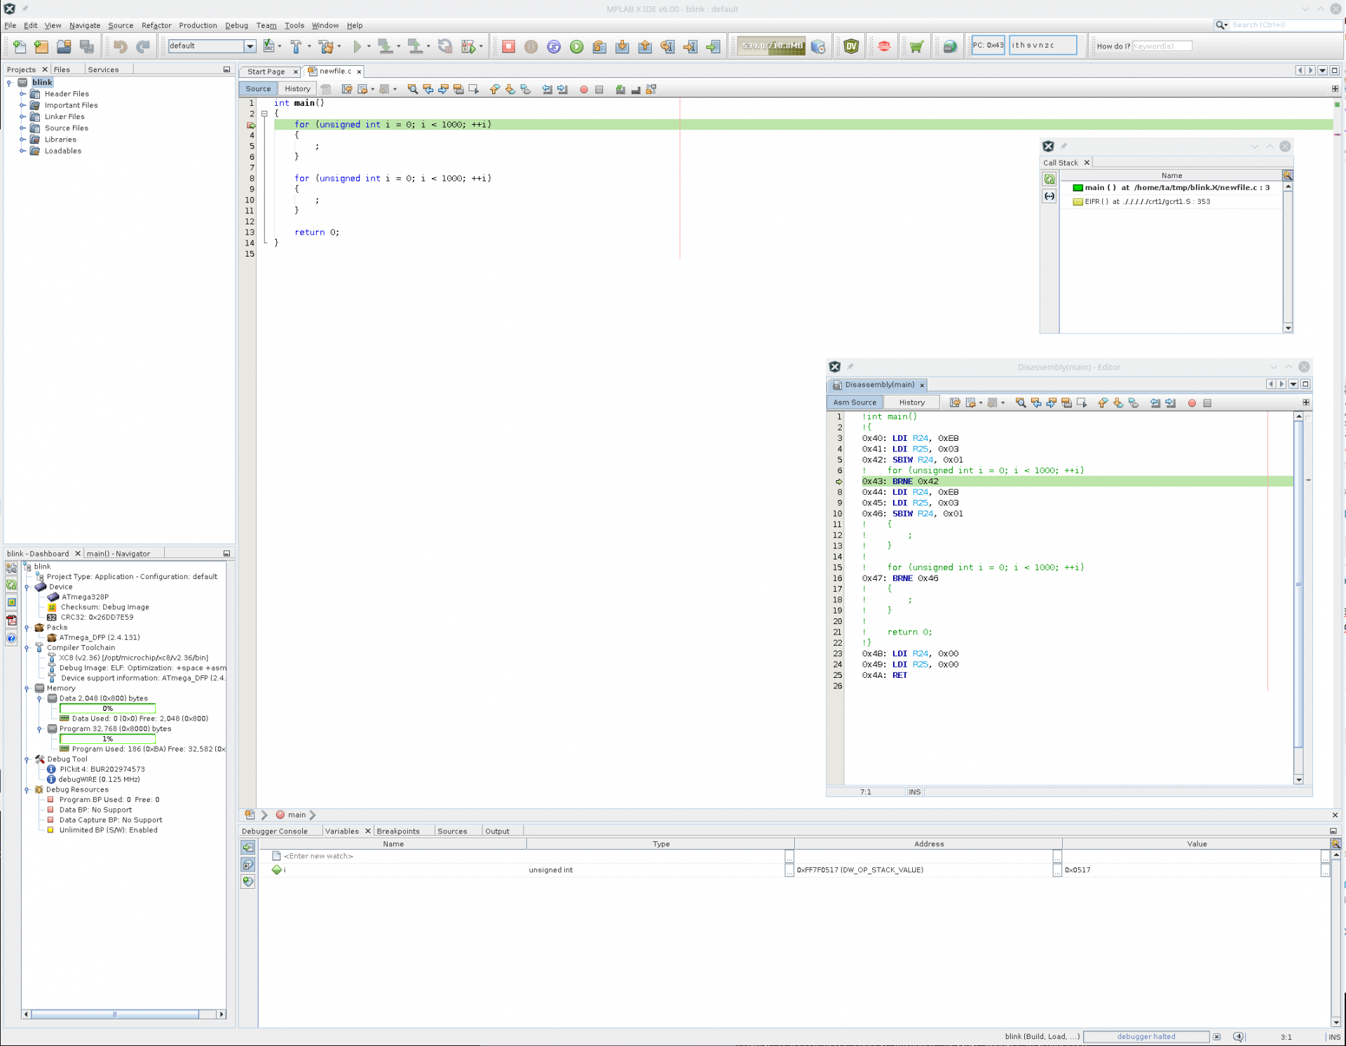Expand the blink project node
Viewport: 1346px width, 1046px height.
click(x=9, y=83)
